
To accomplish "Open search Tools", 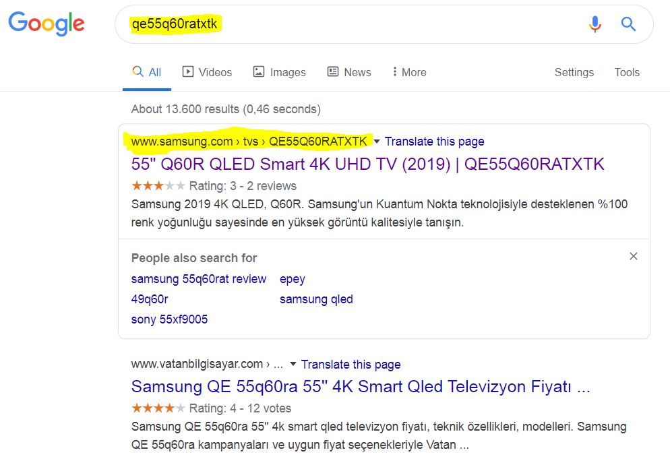I will (x=627, y=72).
